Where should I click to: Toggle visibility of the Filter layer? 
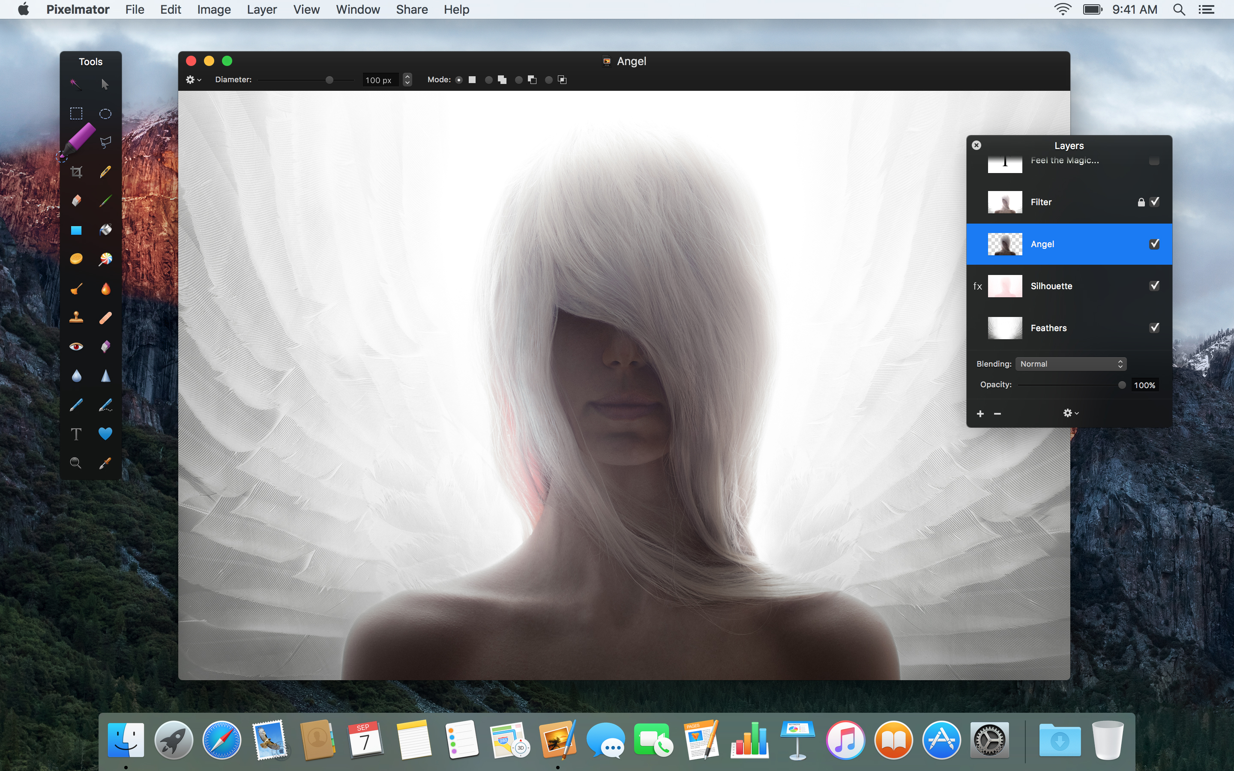pos(1153,202)
